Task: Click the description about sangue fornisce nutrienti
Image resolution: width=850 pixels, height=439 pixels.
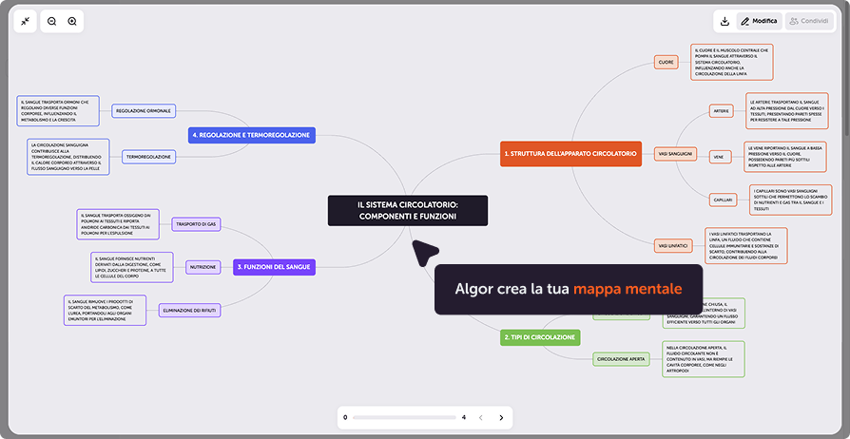Action: pyautogui.click(x=132, y=267)
